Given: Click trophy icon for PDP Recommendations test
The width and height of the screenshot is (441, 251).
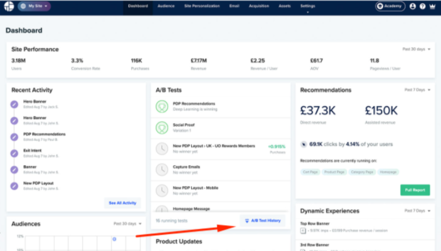Looking at the screenshot, I should [x=162, y=107].
